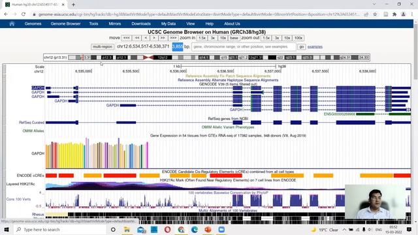Screen dimensions: 418x235
Task: Open the Genomes menu
Action: (x=33, y=23)
